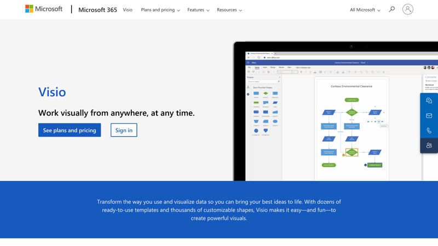
Task: Go to the Visio nav link
Action: (x=128, y=10)
